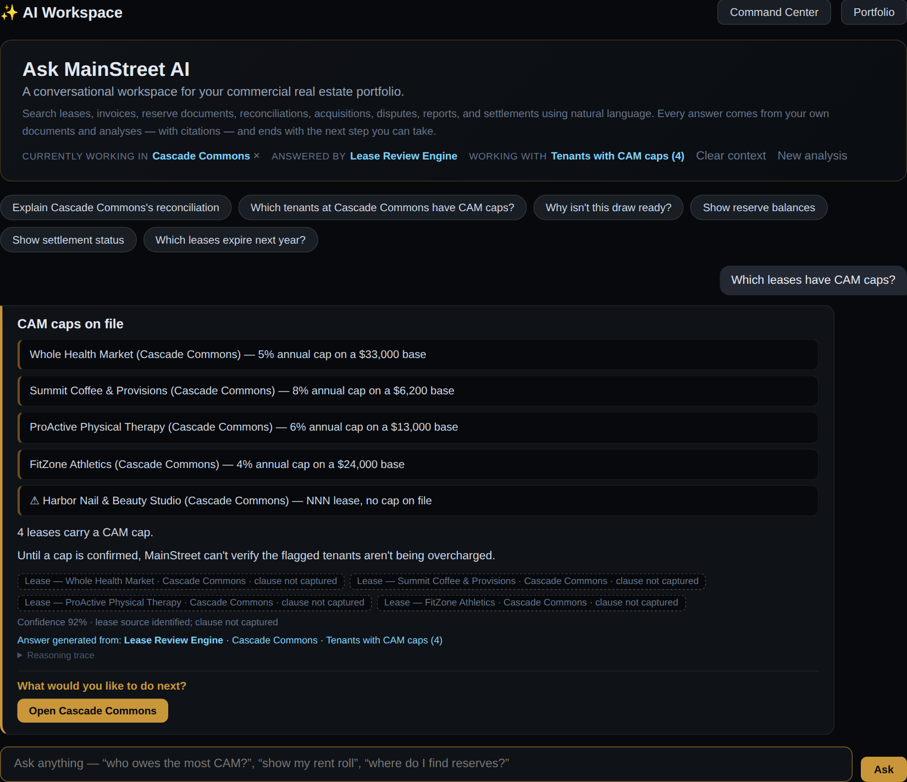The width and height of the screenshot is (907, 782).
Task: Click the Harbor Nail & Beauty Studio warning row
Action: click(x=418, y=500)
